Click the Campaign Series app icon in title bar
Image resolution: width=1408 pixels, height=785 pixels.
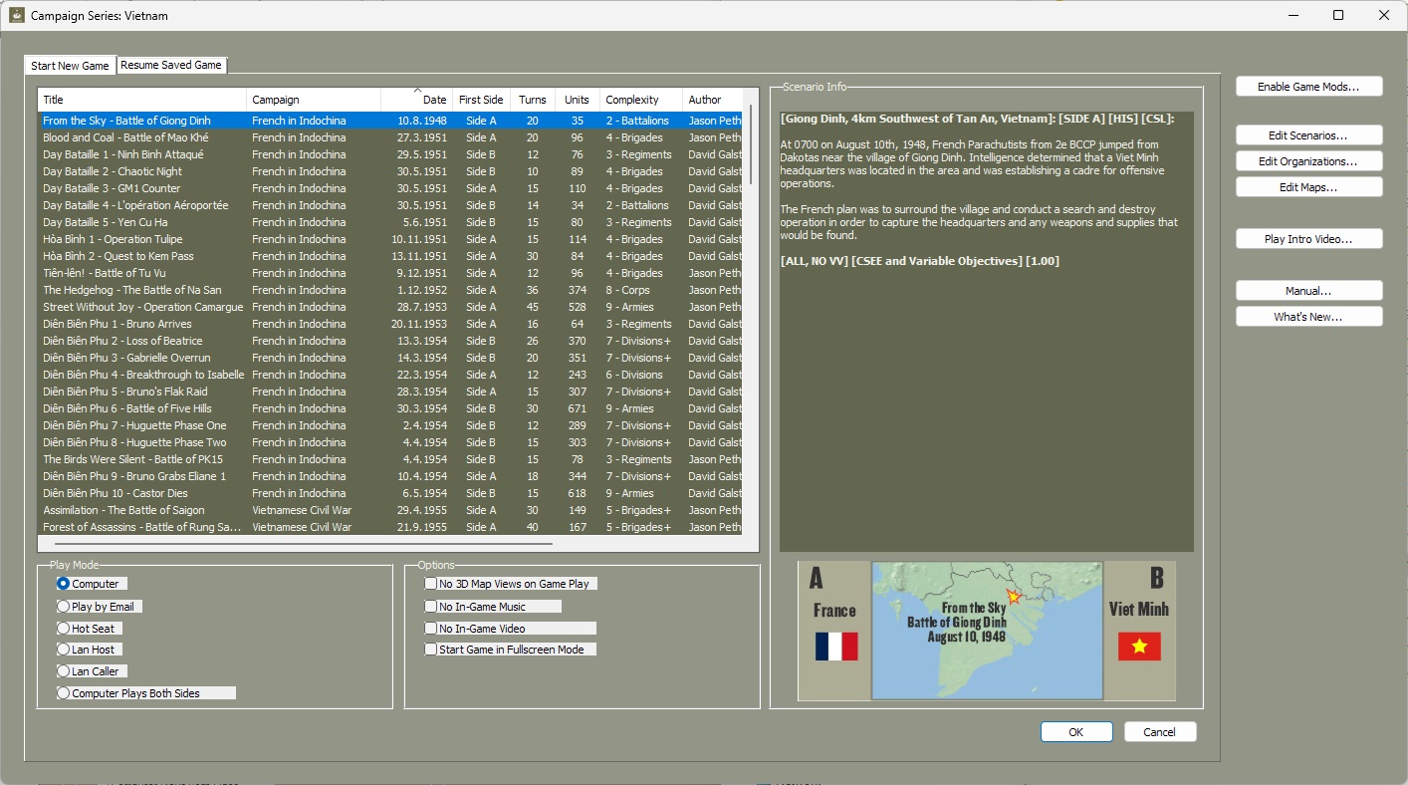click(x=16, y=15)
